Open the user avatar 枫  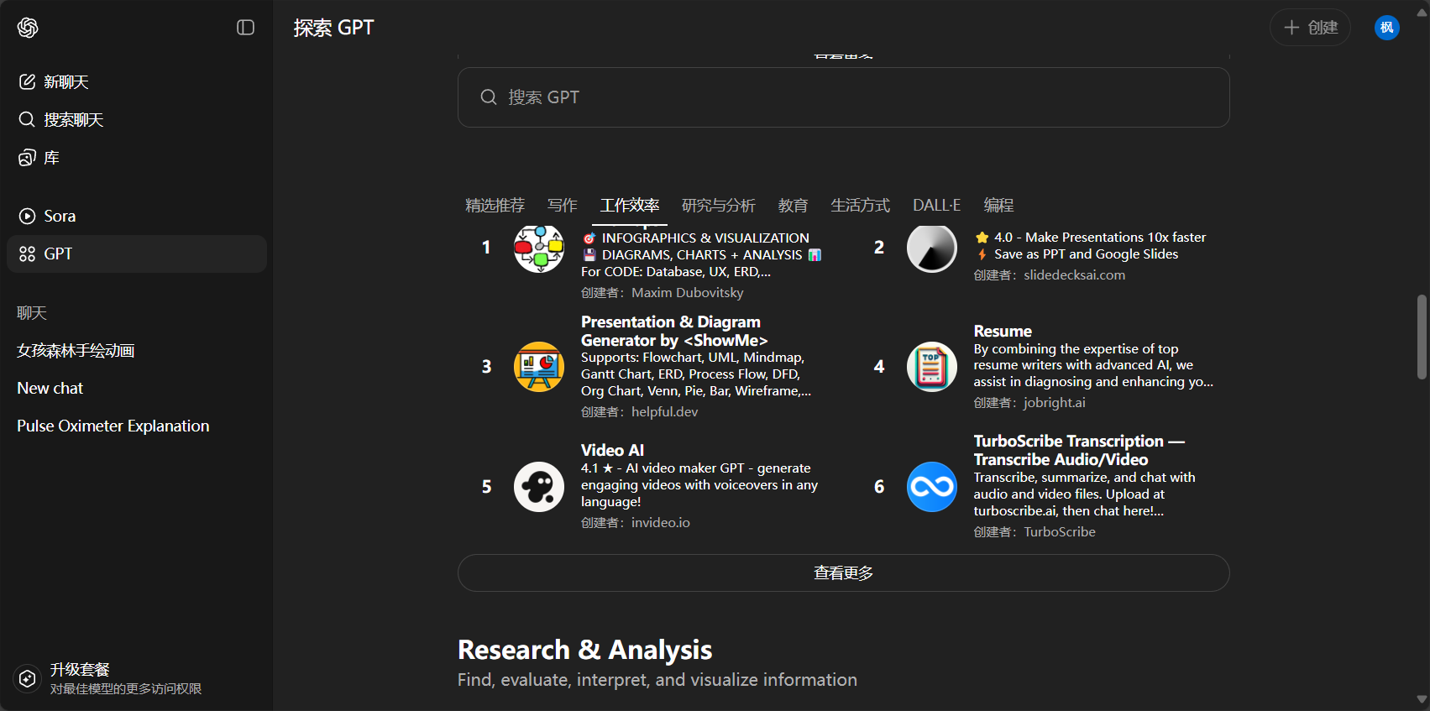(x=1387, y=28)
